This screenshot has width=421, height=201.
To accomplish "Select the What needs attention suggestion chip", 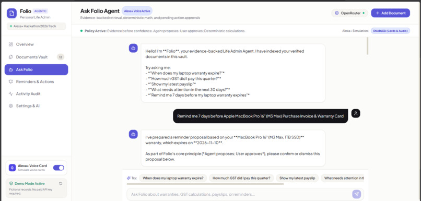I will tap(342, 178).
